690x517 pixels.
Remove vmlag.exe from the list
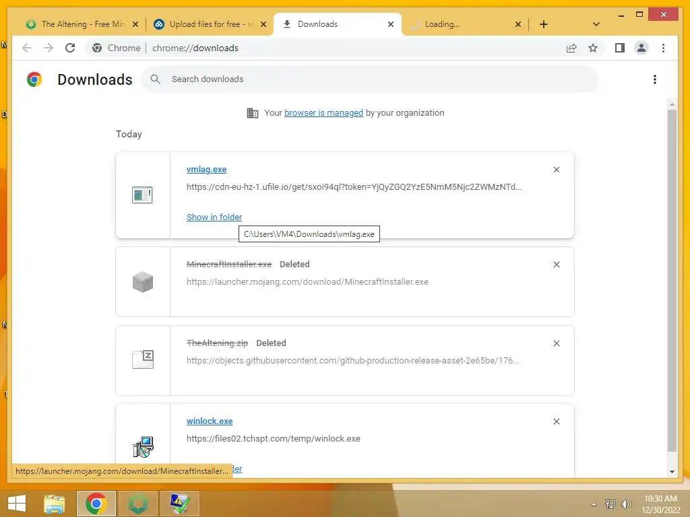[x=556, y=170]
